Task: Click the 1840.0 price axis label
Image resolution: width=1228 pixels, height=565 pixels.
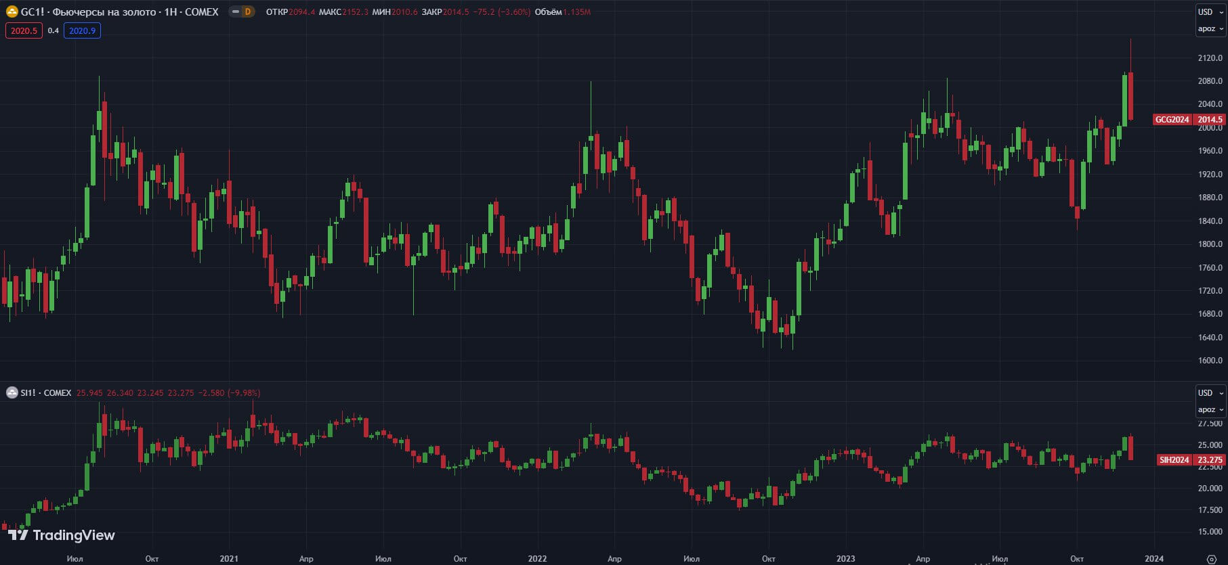Action: click(x=1210, y=221)
